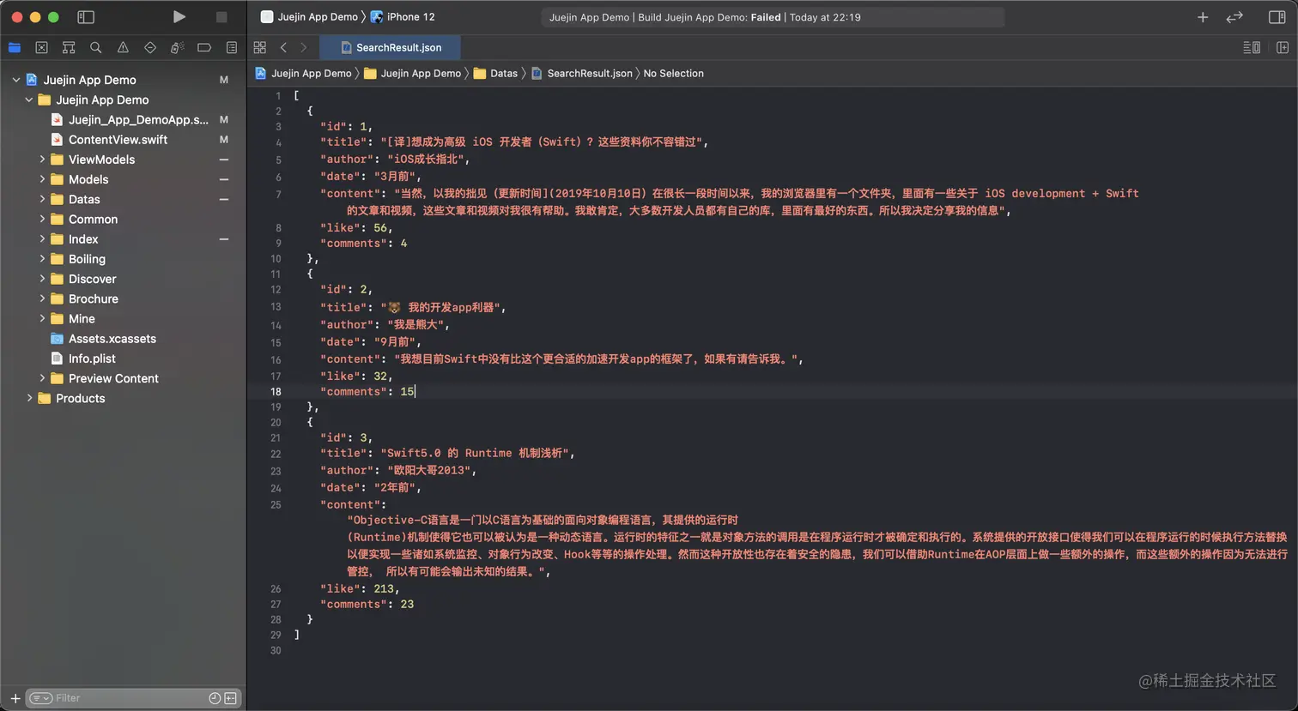
Task: Select the Project navigator folder icon
Action: point(15,47)
